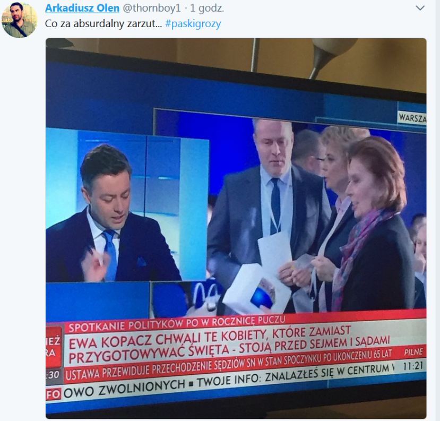Open the #paskigrozy hashtag

[193, 23]
